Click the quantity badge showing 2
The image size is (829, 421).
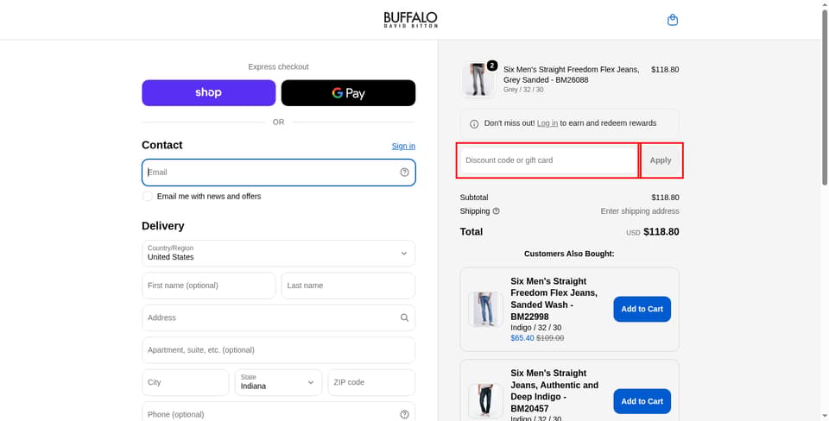coord(492,66)
